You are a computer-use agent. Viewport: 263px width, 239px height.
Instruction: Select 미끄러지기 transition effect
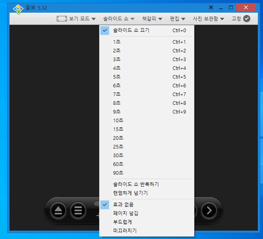tap(147, 231)
